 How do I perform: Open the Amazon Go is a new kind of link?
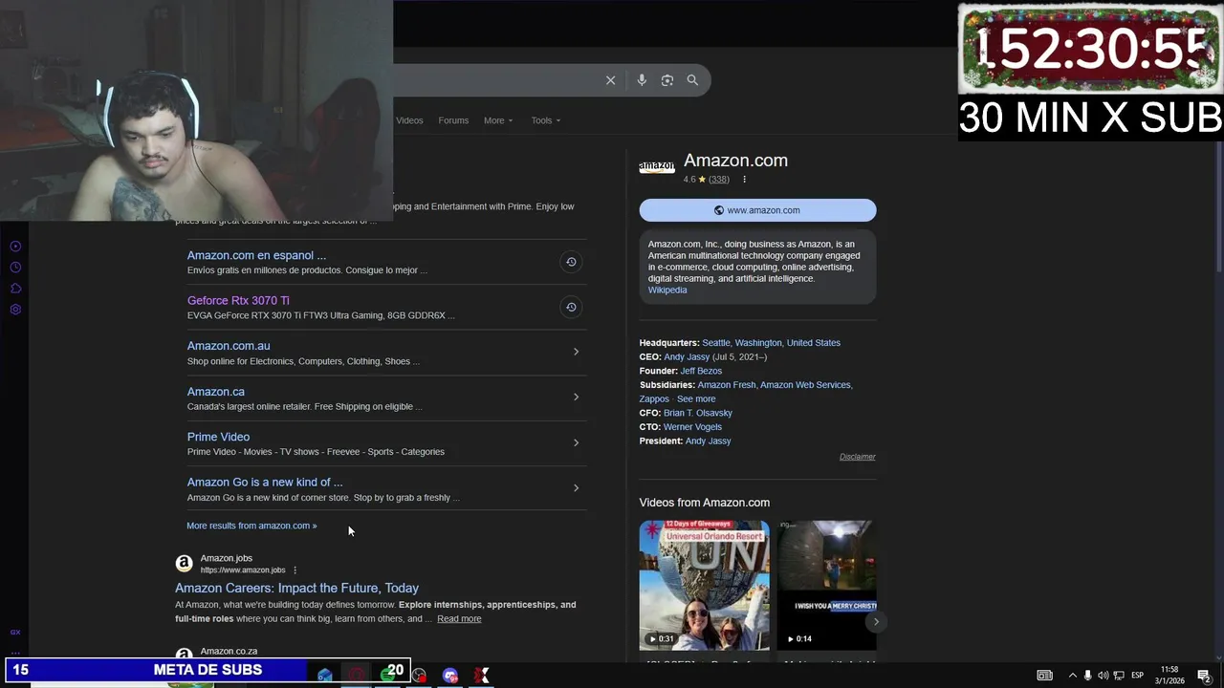265,483
